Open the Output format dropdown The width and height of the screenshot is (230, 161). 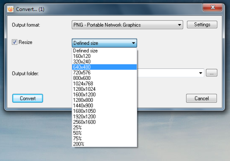127,25
